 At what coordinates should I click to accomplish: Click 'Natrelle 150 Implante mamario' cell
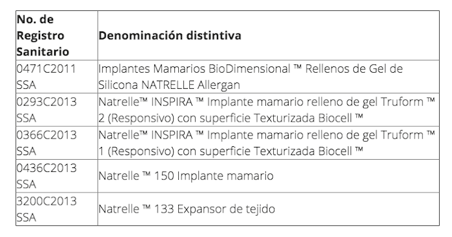point(269,176)
